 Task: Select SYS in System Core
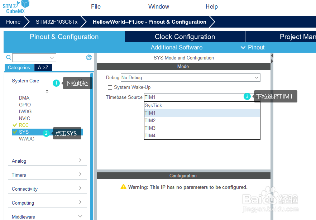(x=47, y=132)
